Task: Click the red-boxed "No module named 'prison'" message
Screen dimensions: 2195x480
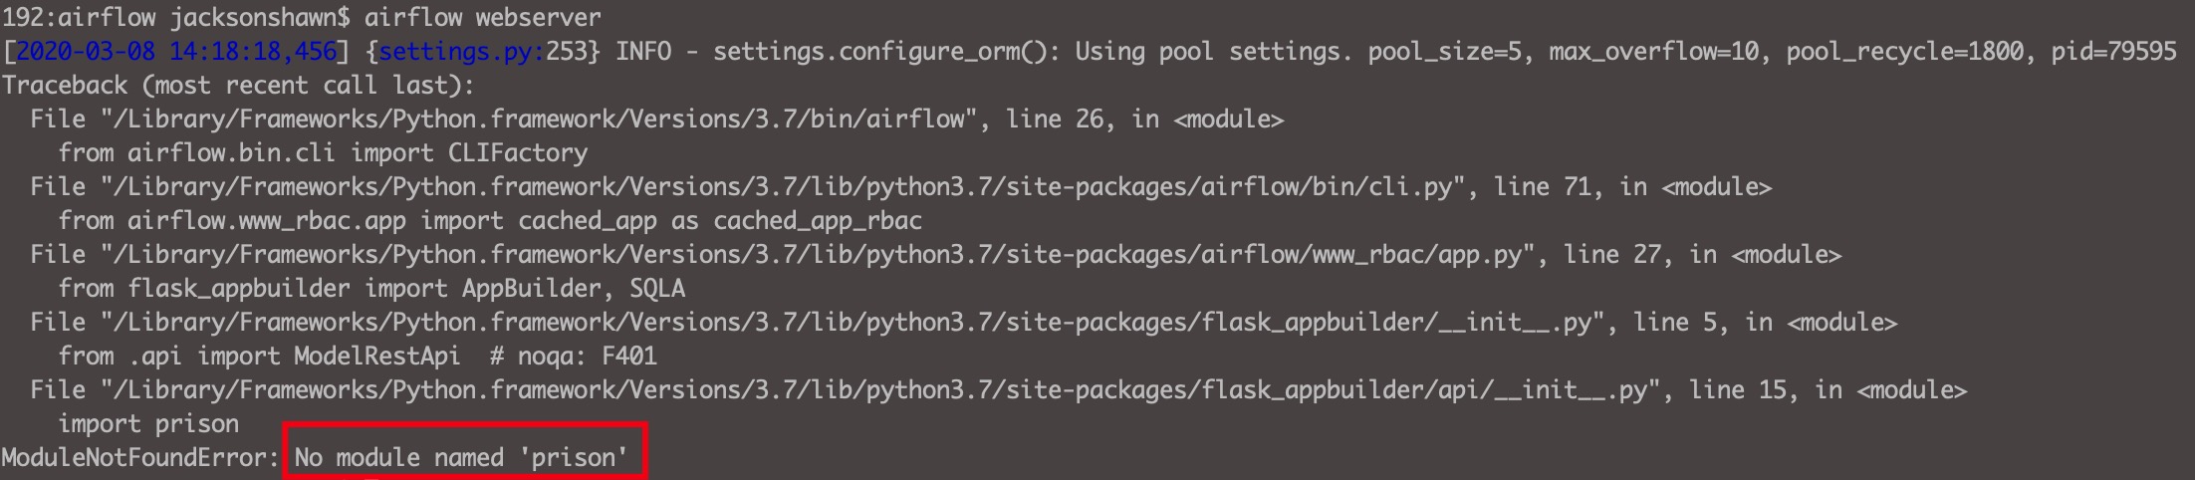Action: pos(461,457)
